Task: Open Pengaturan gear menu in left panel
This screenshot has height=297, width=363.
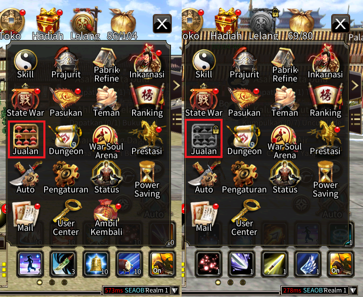Action: coord(66,178)
